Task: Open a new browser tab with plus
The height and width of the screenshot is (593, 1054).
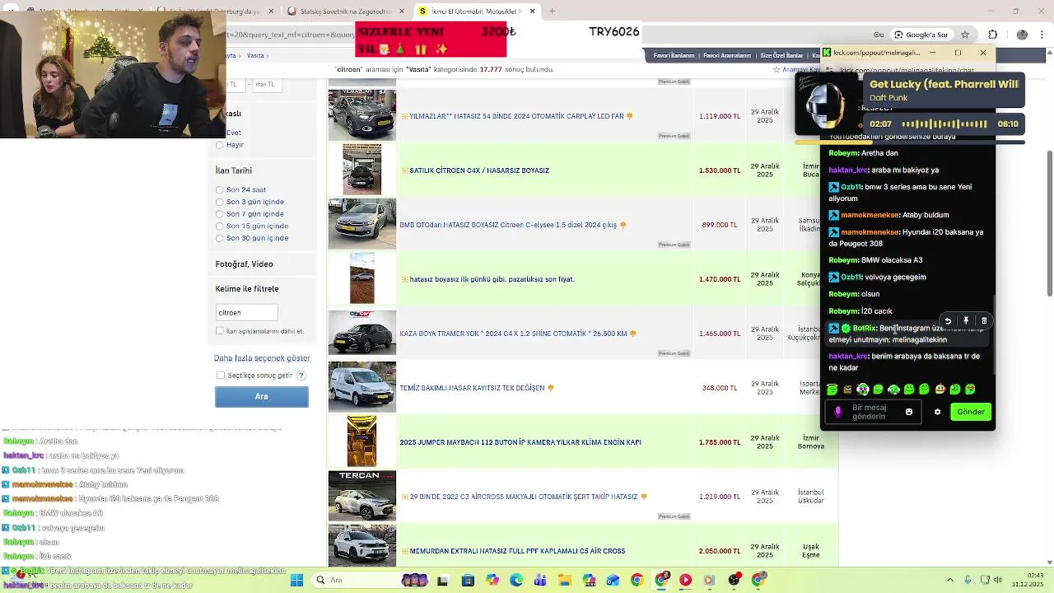Action: coord(552,11)
